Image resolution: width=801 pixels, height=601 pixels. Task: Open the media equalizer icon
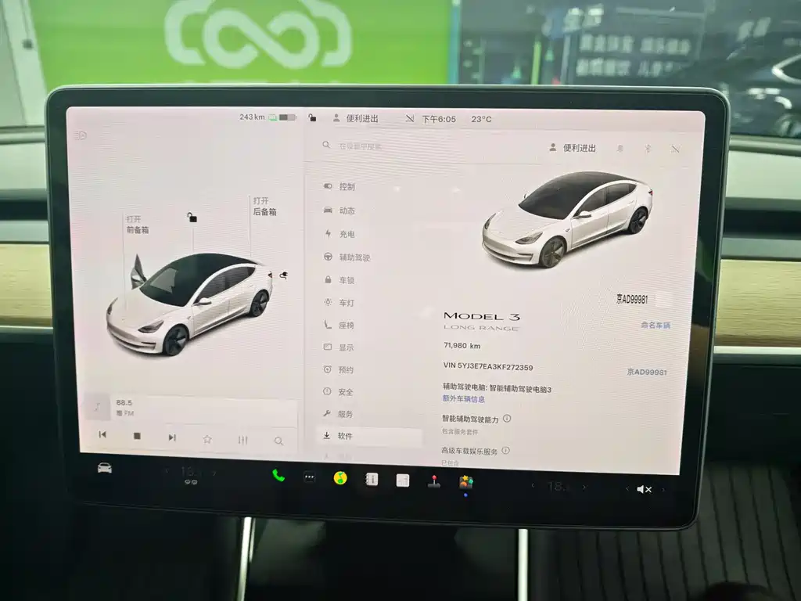(242, 440)
